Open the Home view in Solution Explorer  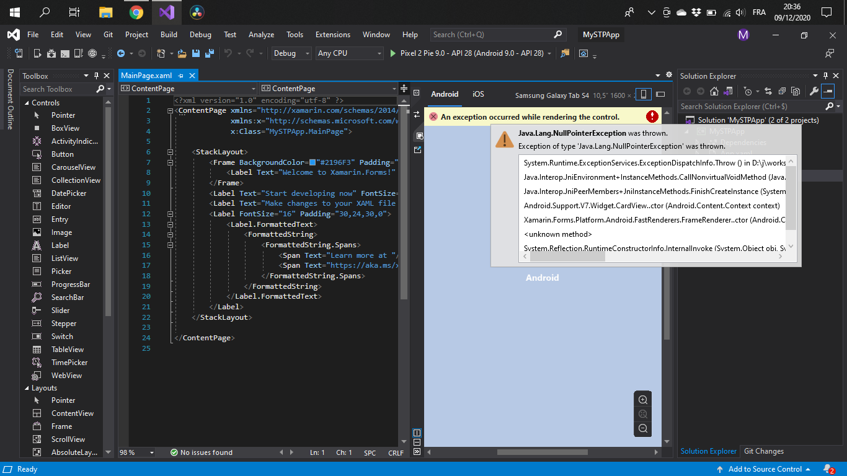pyautogui.click(x=714, y=91)
